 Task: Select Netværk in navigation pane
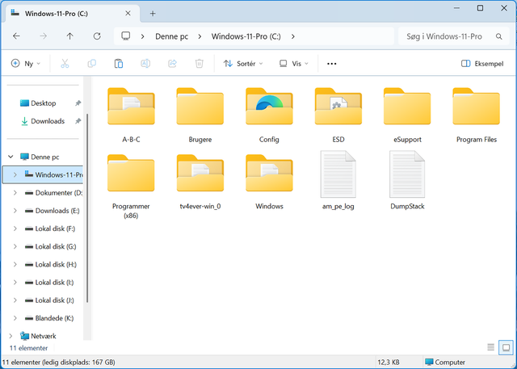[38, 336]
